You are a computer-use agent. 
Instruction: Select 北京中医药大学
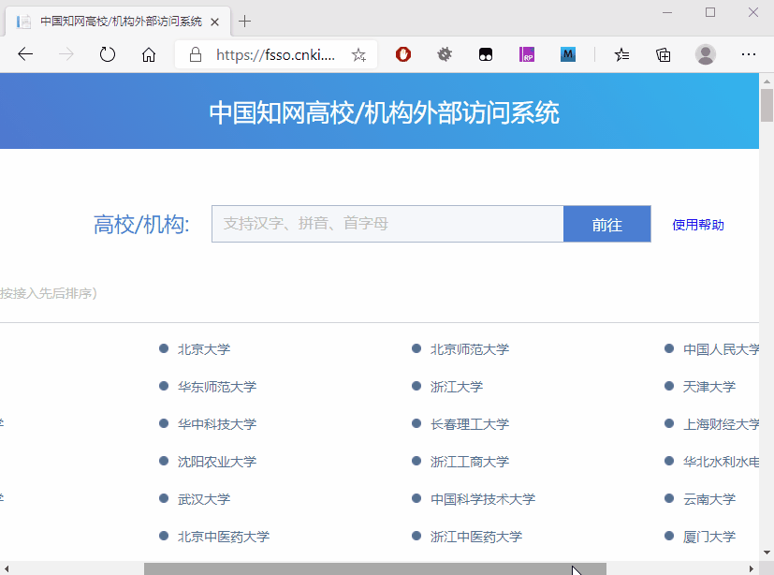224,537
